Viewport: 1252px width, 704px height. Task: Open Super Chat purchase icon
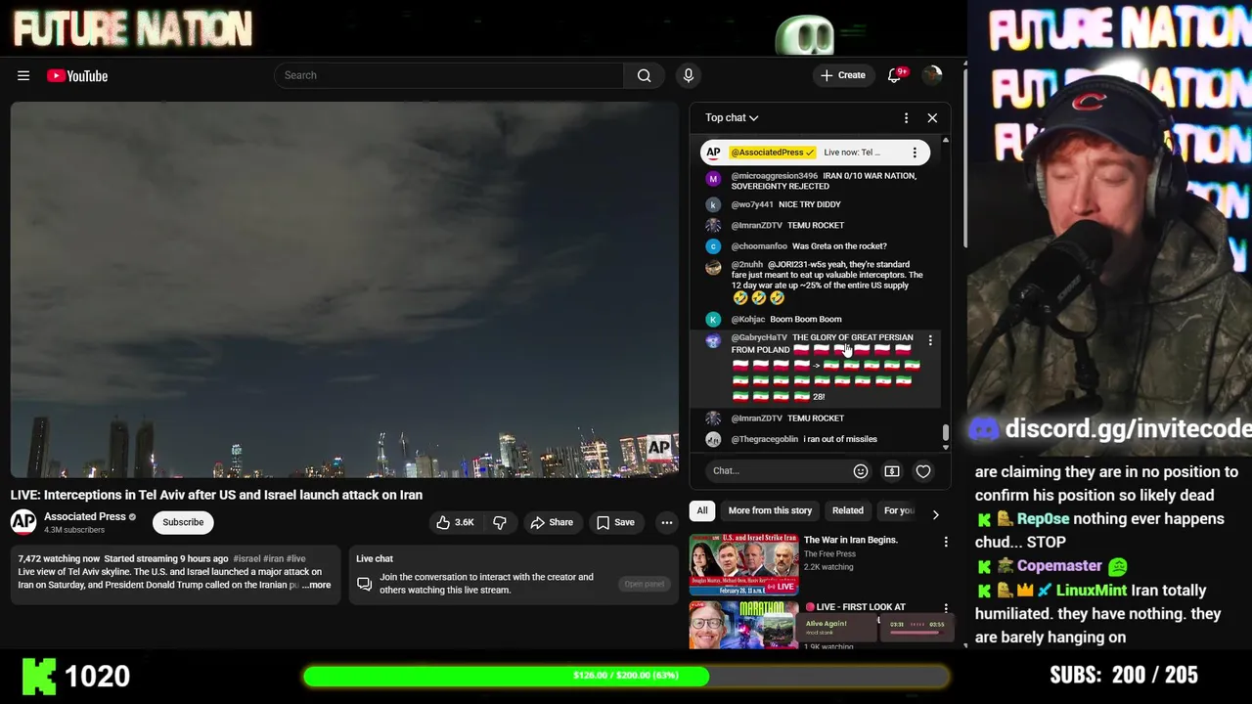click(x=892, y=471)
